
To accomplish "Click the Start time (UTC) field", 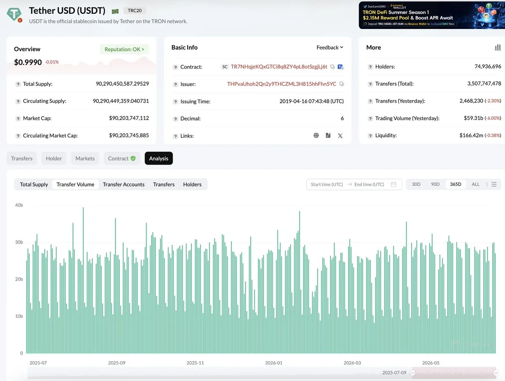I will point(327,184).
